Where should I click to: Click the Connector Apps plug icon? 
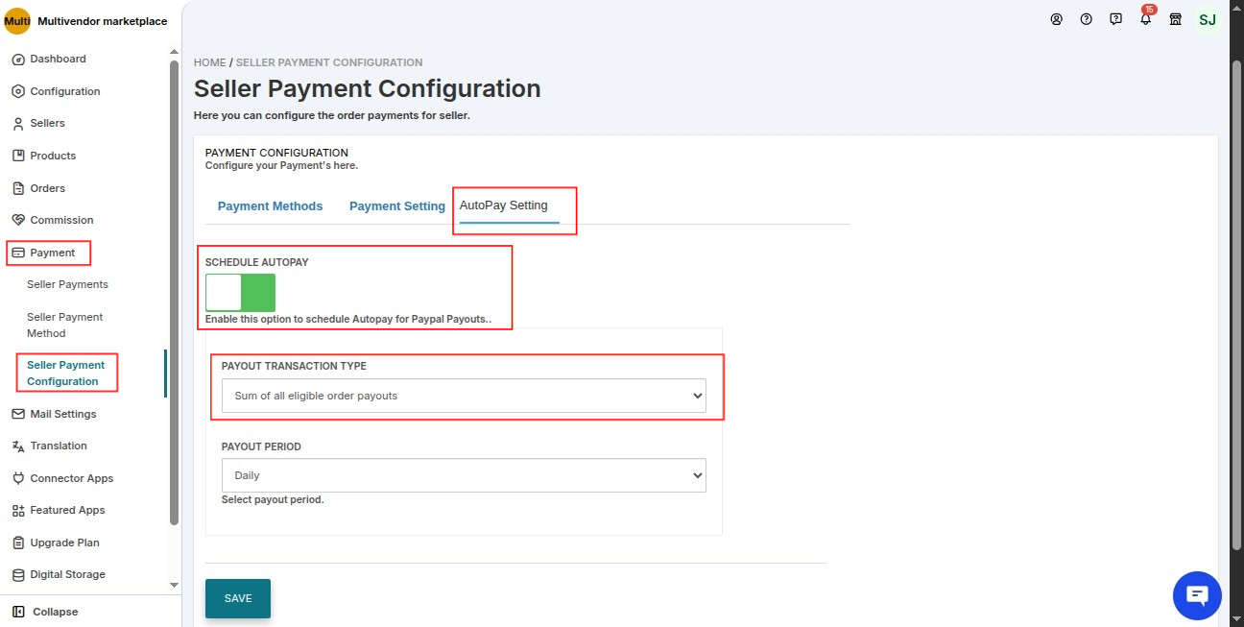click(x=18, y=478)
